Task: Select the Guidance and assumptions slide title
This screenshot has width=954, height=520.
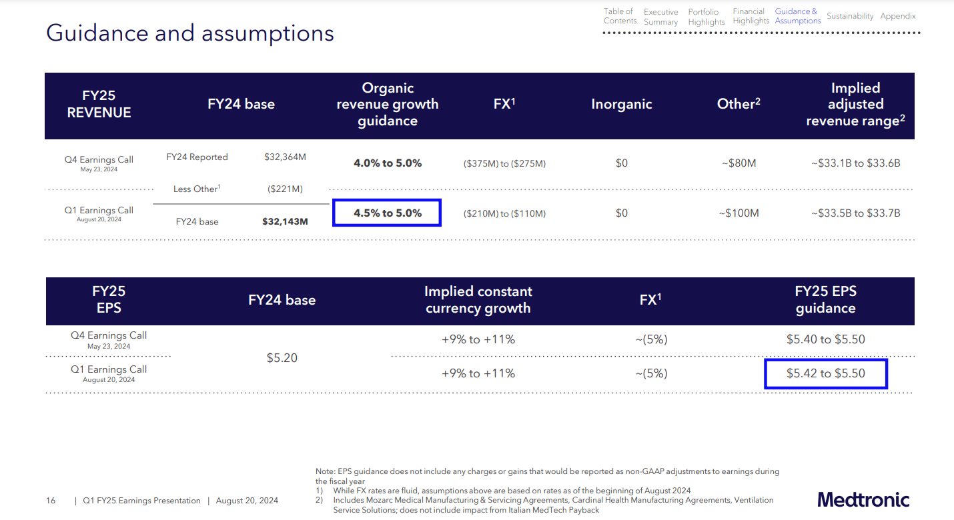Action: pyautogui.click(x=190, y=33)
